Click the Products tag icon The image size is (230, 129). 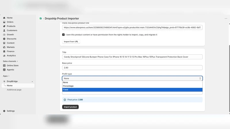[x=4, y=26]
